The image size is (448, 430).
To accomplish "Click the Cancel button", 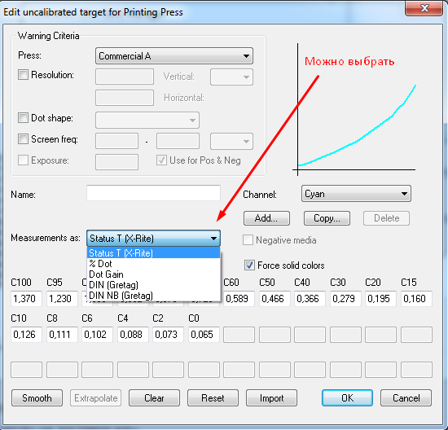I will pyautogui.click(x=406, y=397).
